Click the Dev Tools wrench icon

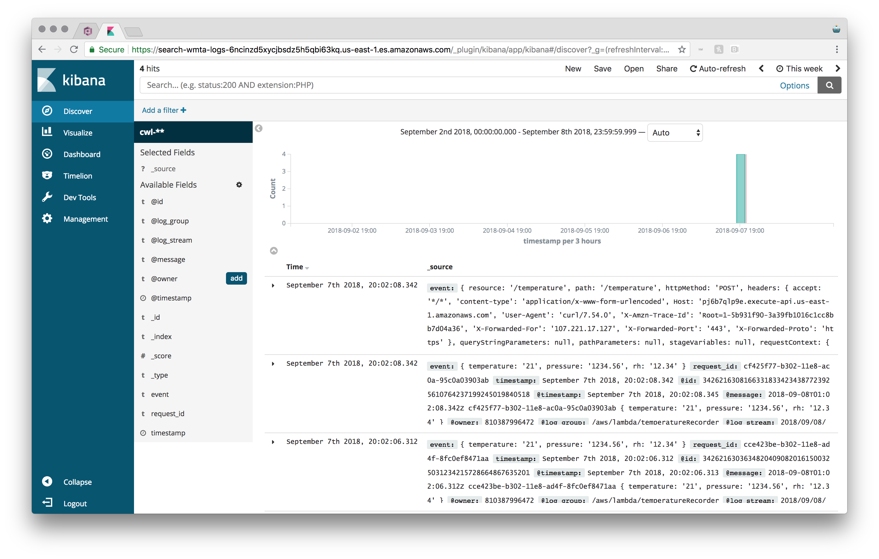click(47, 197)
